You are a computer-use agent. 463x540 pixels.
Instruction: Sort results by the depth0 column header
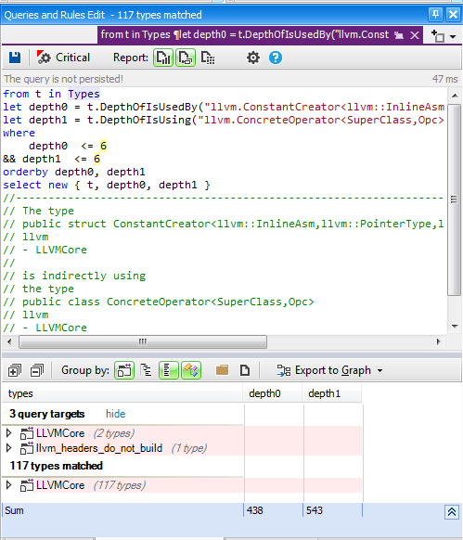pos(273,393)
